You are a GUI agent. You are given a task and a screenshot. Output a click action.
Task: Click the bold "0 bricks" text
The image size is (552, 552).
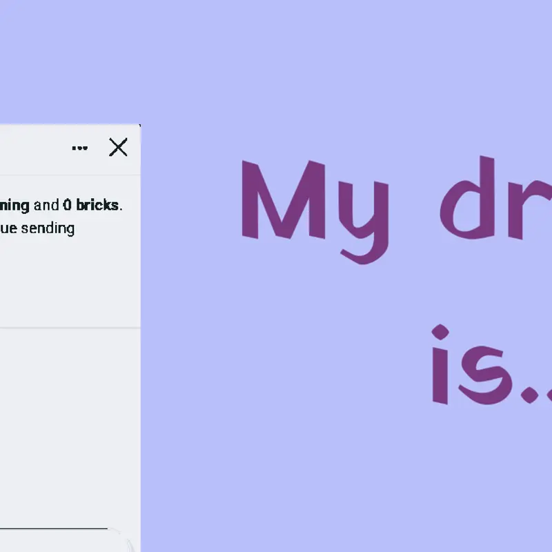click(91, 205)
